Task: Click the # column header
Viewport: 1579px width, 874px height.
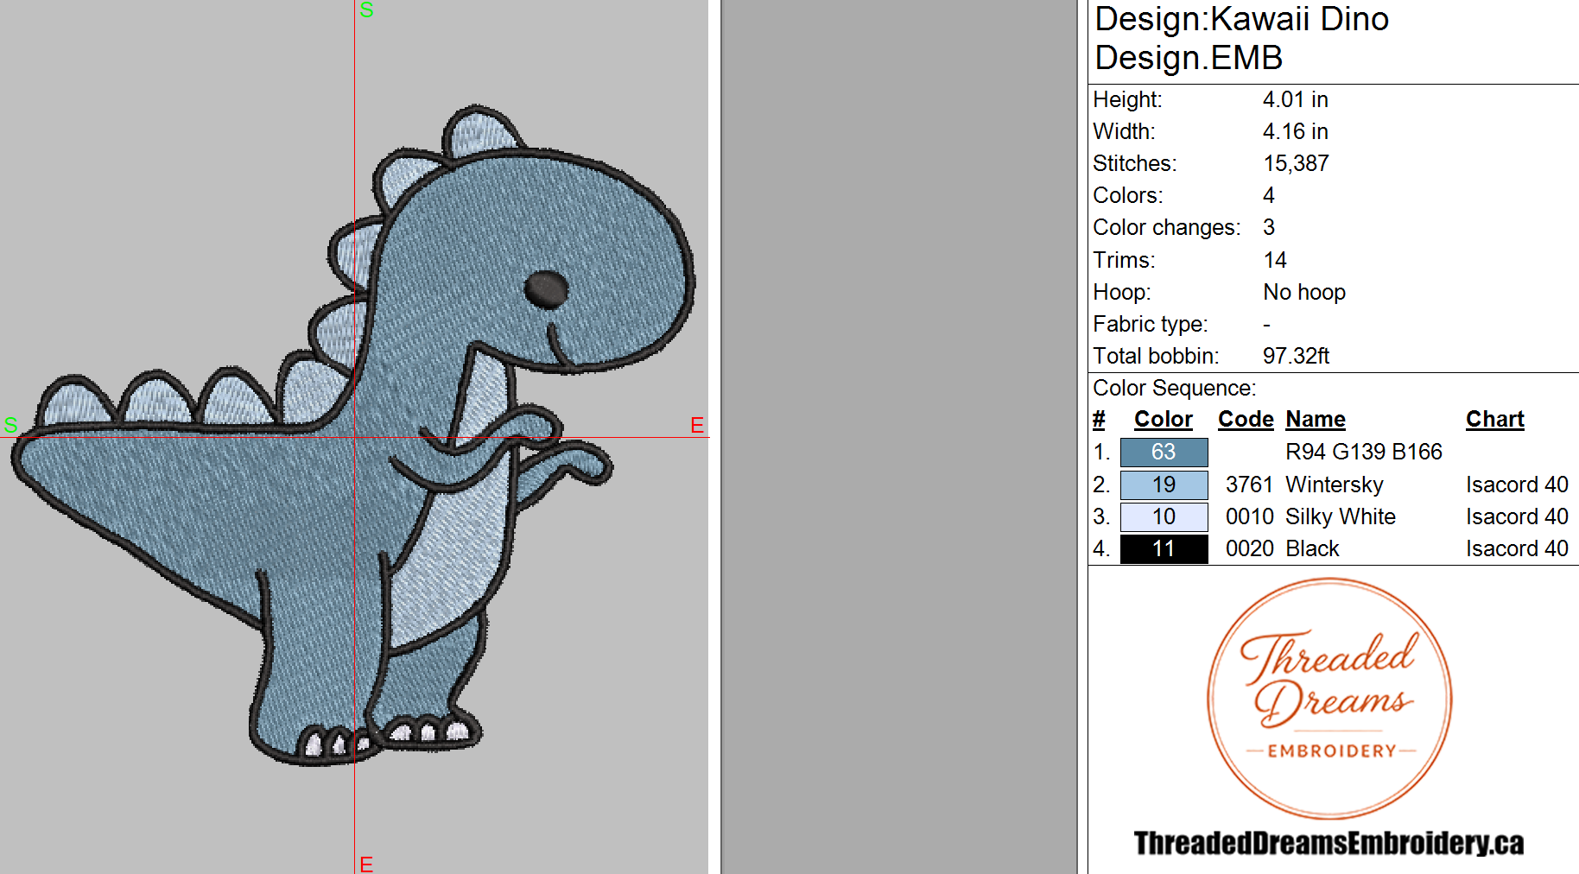Action: pyautogui.click(x=1099, y=419)
